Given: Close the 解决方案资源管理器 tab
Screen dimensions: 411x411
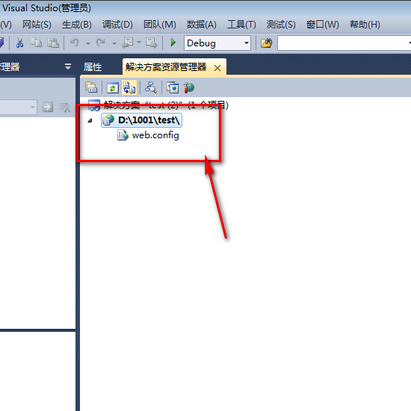Looking at the screenshot, I should [217, 68].
